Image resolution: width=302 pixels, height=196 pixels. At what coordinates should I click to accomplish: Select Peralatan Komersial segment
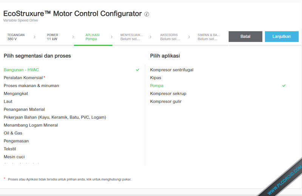[23, 78]
